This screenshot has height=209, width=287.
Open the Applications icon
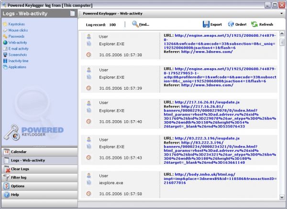tap(5, 67)
